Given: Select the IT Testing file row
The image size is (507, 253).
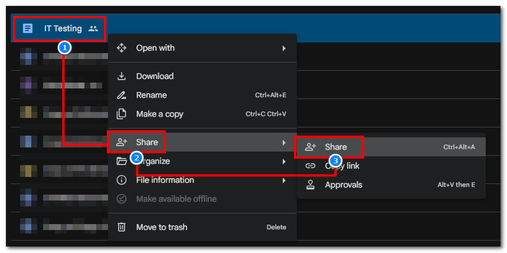Looking at the screenshot, I should [x=256, y=28].
